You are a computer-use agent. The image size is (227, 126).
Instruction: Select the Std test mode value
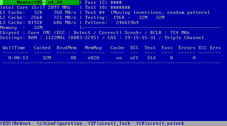coord(151,58)
